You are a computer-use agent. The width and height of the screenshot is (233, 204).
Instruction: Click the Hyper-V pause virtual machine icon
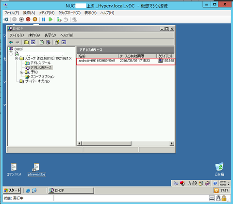tap(44, 19)
